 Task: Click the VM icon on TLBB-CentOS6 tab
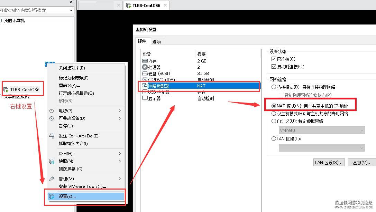point(129,6)
